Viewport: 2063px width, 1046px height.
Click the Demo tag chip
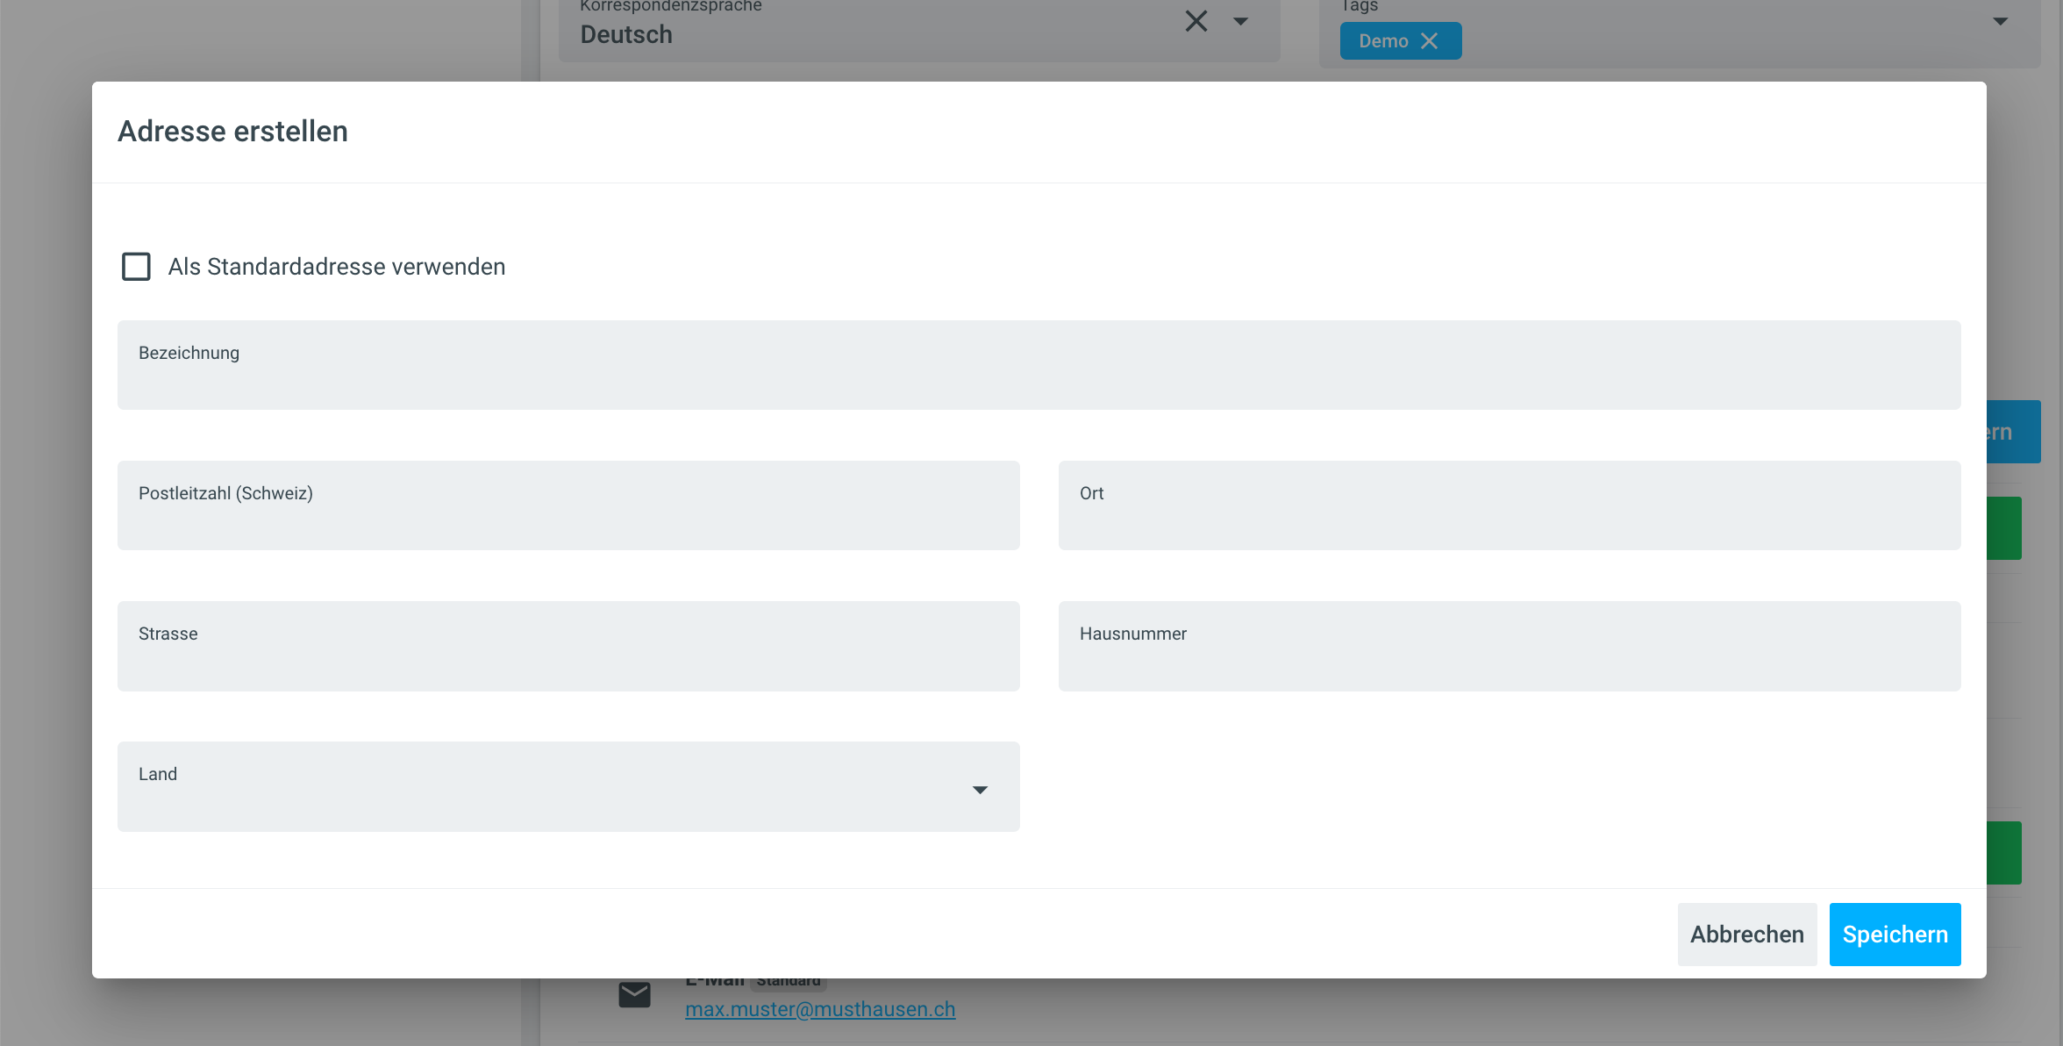click(x=1382, y=41)
